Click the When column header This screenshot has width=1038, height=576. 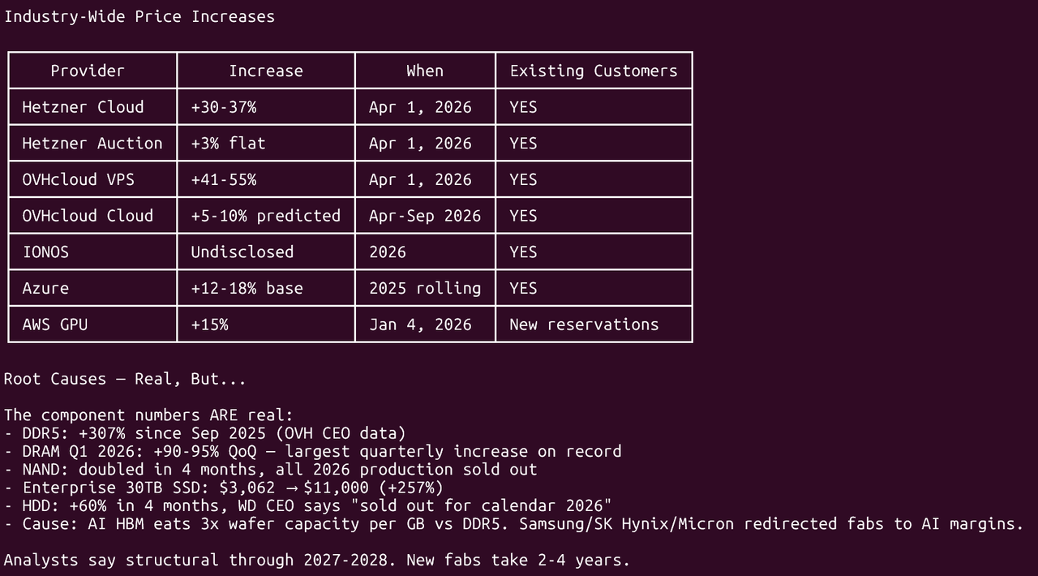click(x=425, y=71)
